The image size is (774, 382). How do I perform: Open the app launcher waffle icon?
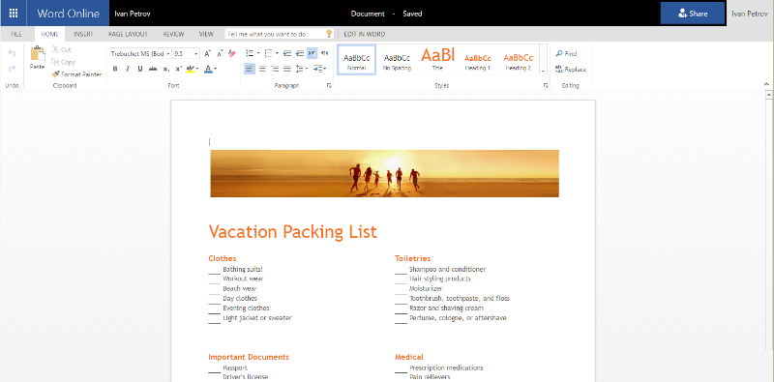click(14, 14)
